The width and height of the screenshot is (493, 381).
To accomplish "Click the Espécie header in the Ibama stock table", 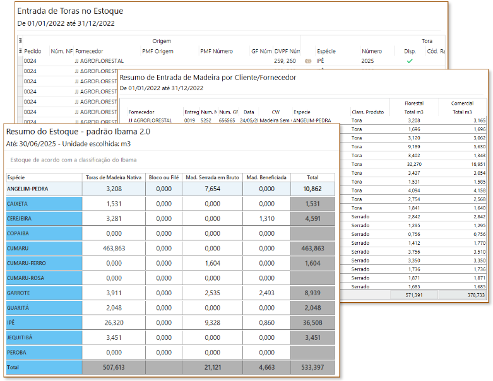I will [16, 178].
